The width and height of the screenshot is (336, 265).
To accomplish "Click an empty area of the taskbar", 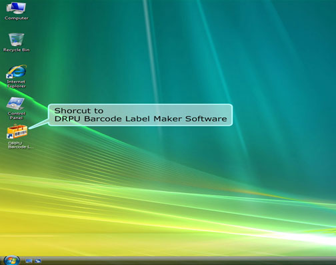I will 178,261.
